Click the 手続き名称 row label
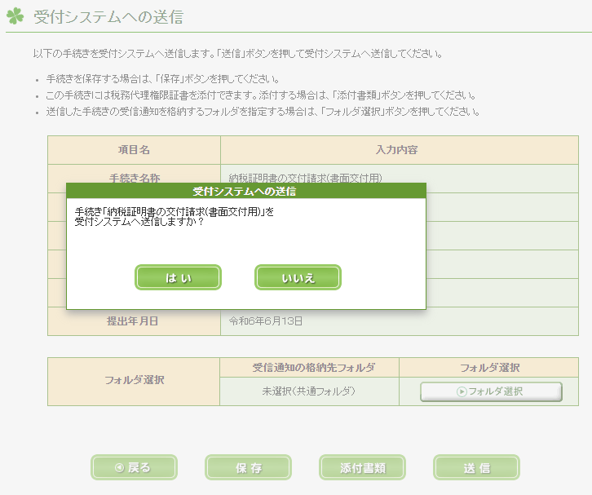The width and height of the screenshot is (592, 495). pos(134,177)
